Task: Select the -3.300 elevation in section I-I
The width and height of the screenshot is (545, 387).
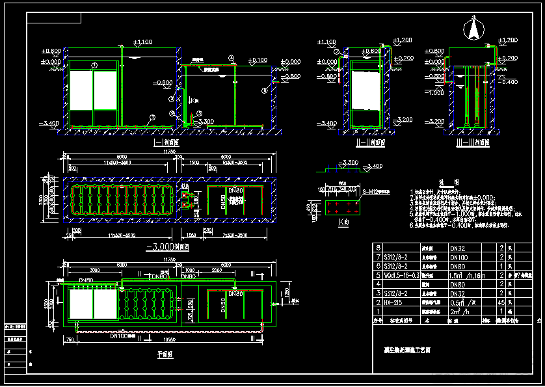Action: tap(203, 122)
